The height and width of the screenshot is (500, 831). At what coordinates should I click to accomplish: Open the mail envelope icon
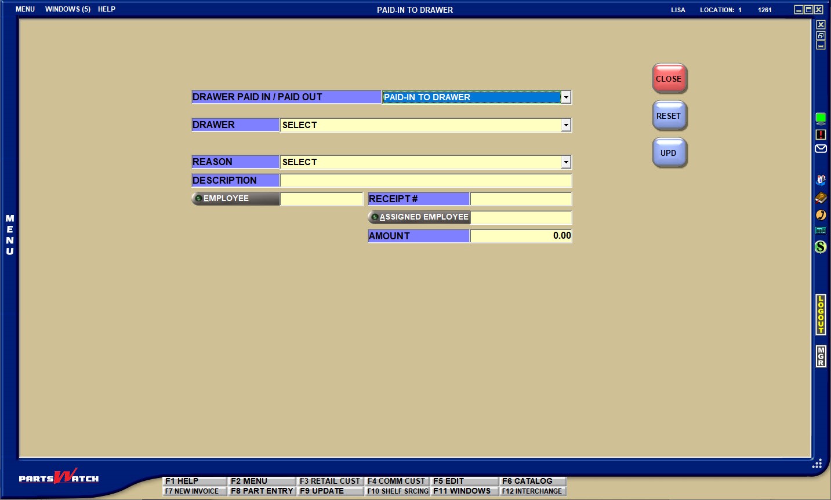[821, 149]
